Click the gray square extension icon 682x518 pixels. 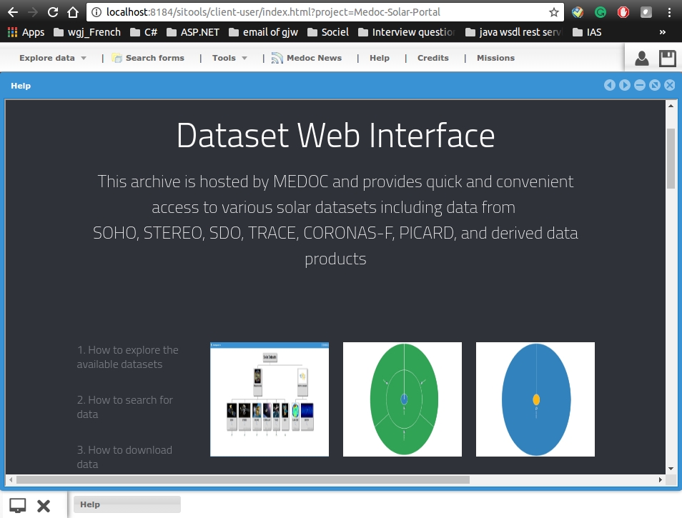[x=646, y=12]
